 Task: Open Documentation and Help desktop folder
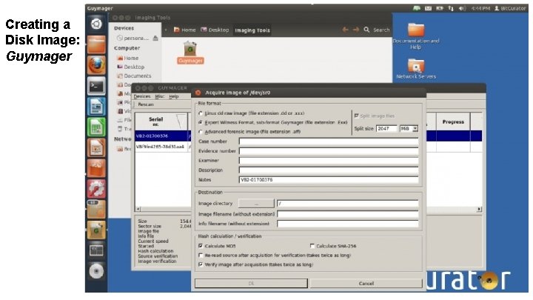[x=416, y=36]
